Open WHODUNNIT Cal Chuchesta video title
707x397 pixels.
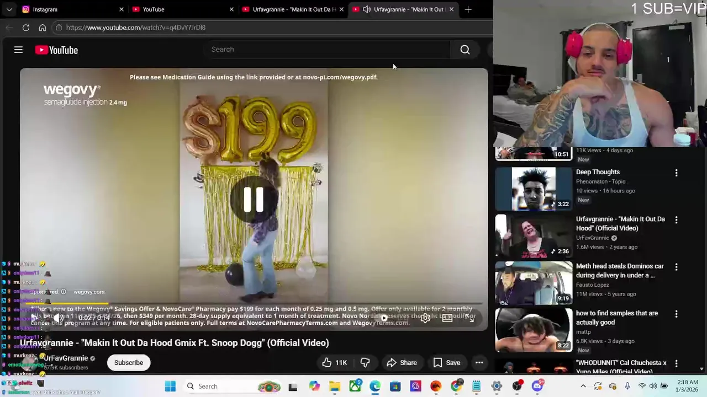621,367
